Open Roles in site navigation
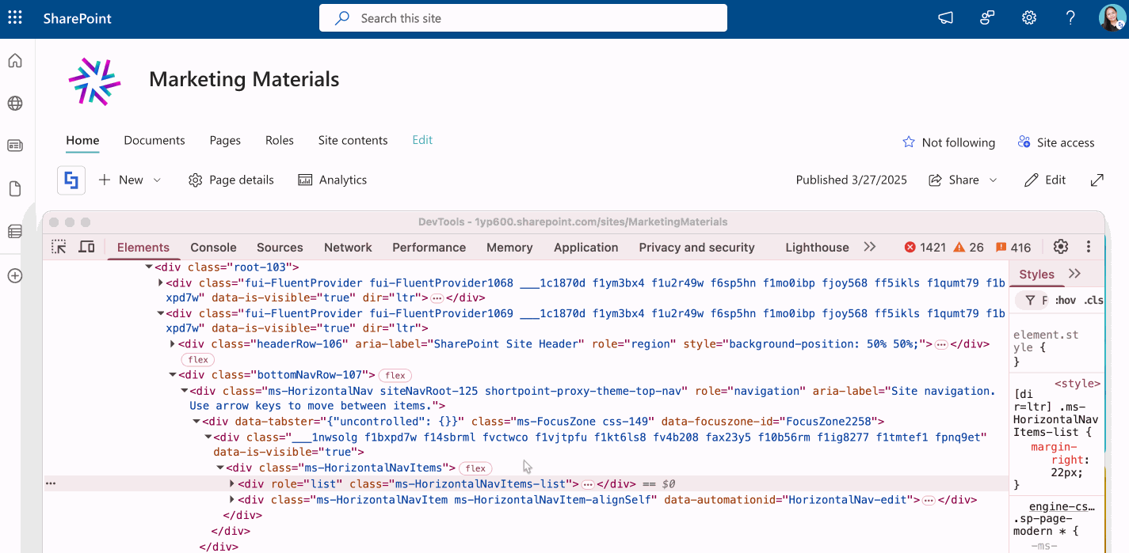1129x553 pixels. 280,140
